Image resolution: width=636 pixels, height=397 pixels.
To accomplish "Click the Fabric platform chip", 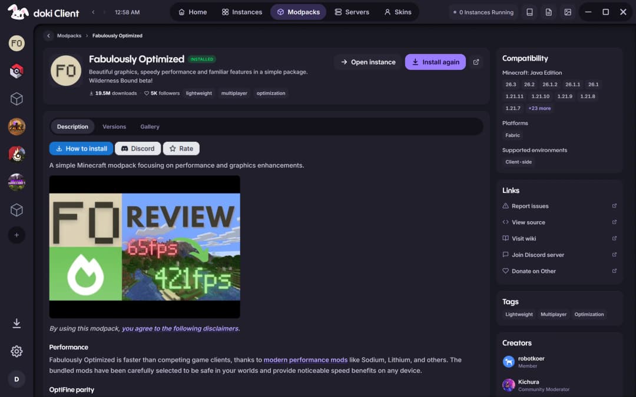I will (x=512, y=135).
